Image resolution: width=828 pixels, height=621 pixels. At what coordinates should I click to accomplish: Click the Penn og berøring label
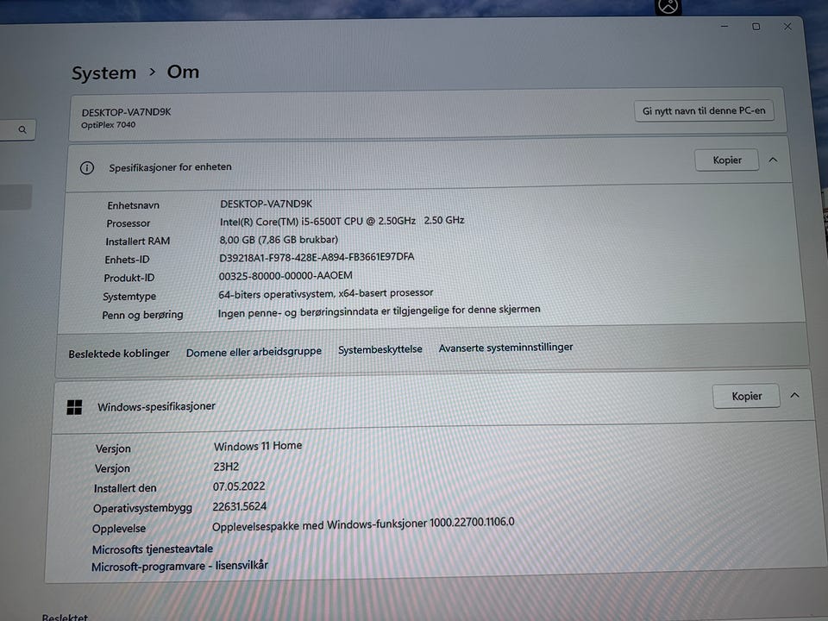142,316
